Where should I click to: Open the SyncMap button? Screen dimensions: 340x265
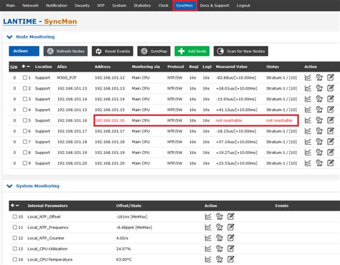pyautogui.click(x=154, y=51)
